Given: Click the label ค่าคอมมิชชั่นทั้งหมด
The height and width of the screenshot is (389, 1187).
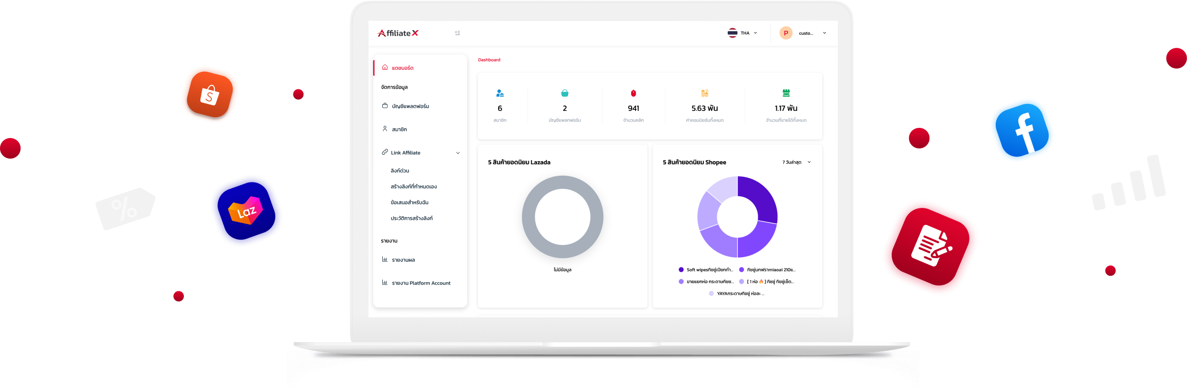Looking at the screenshot, I should (x=704, y=120).
